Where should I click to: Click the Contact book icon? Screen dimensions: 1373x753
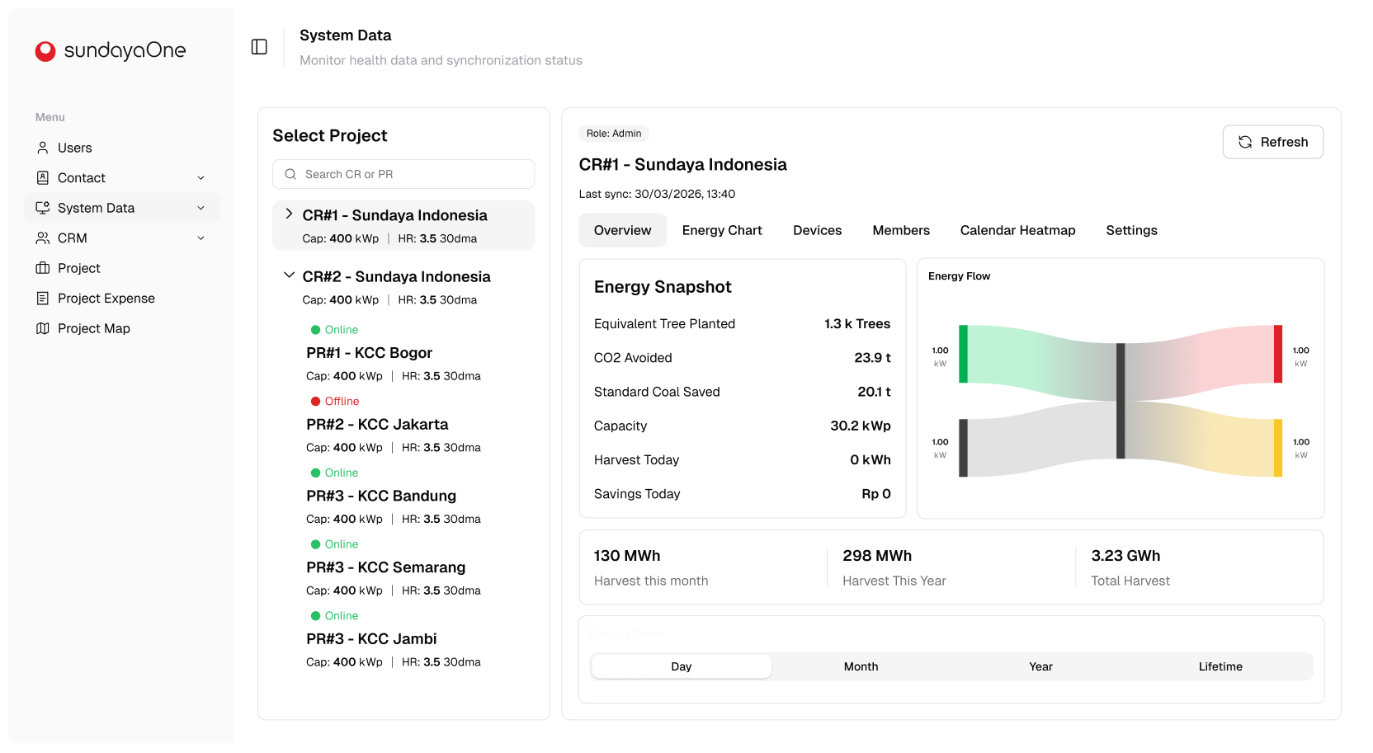pyautogui.click(x=43, y=177)
